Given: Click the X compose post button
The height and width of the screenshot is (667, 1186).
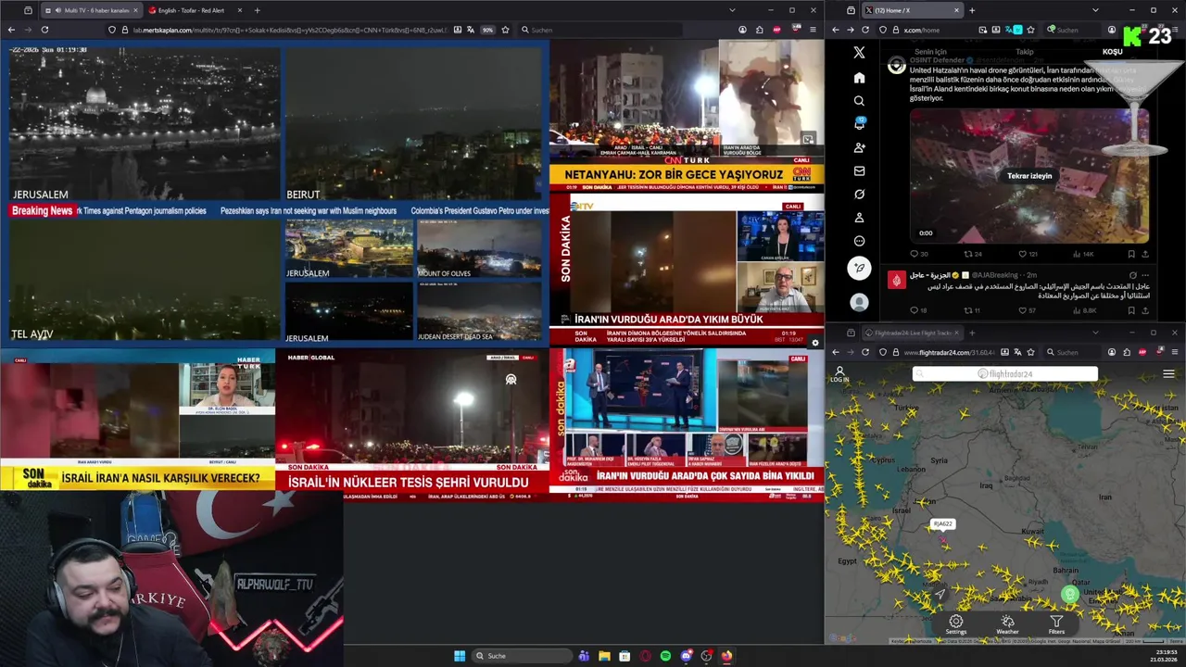Looking at the screenshot, I should tap(859, 268).
